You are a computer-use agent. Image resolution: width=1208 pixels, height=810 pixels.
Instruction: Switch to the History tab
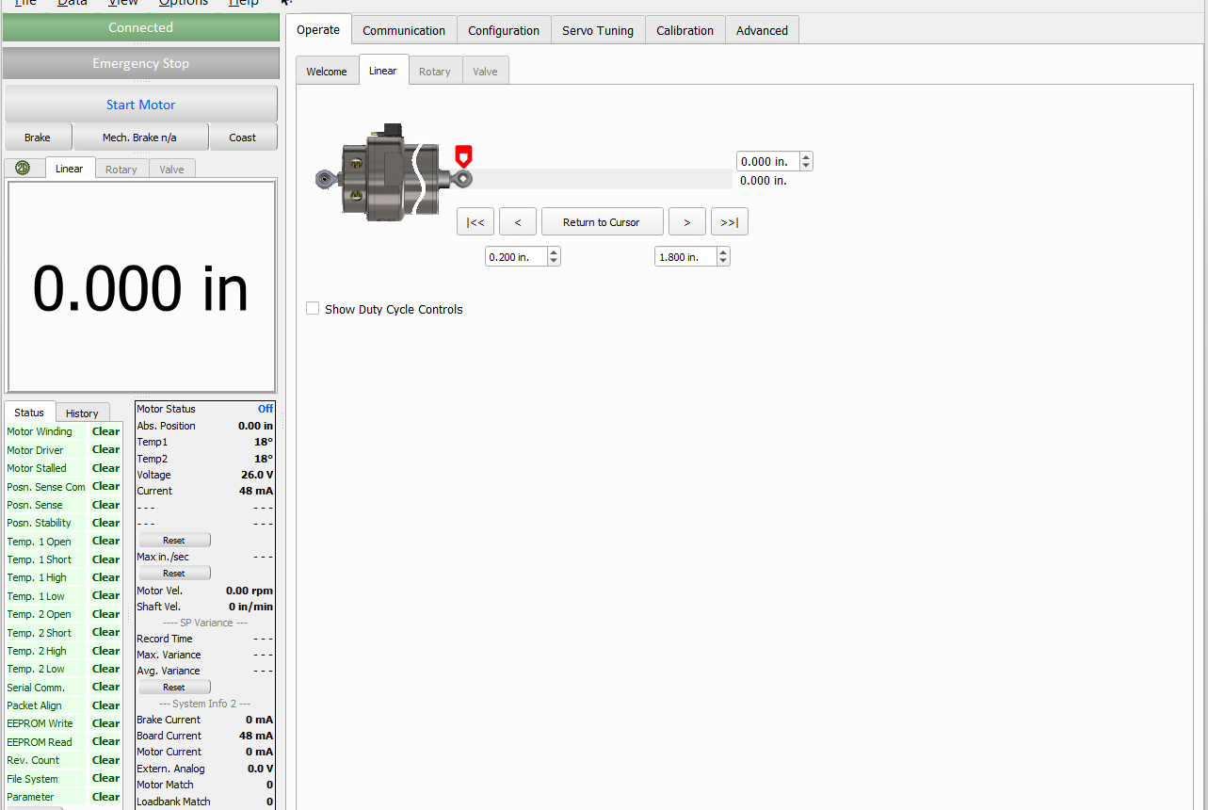82,413
